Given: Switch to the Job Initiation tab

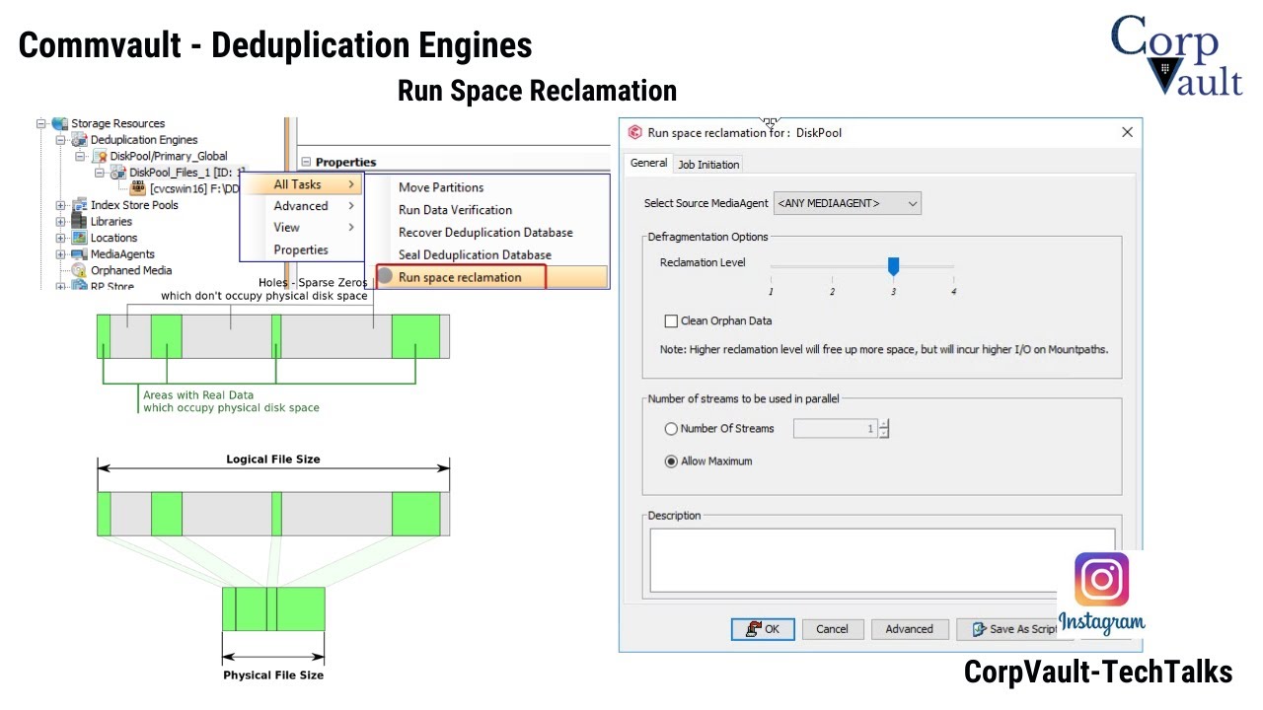Looking at the screenshot, I should 708,165.
